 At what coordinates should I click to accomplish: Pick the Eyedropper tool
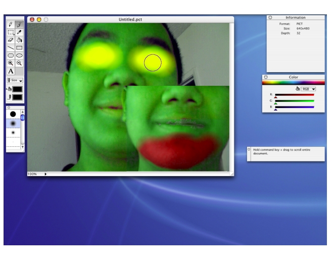pyautogui.click(x=19, y=32)
